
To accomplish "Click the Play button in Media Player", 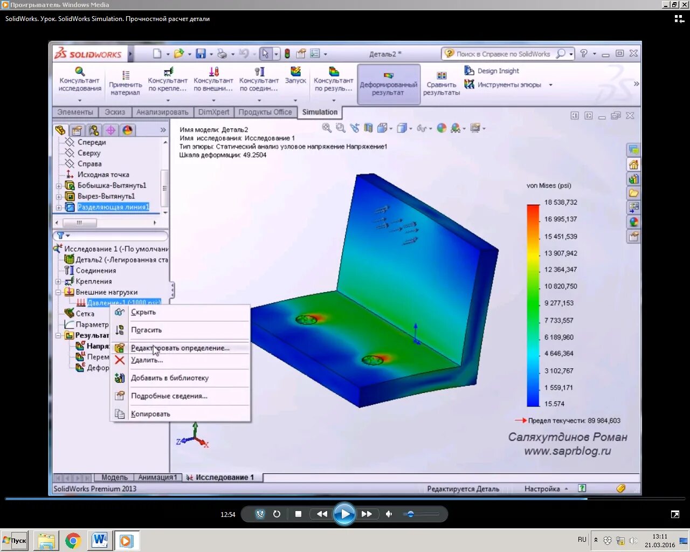I will point(344,514).
